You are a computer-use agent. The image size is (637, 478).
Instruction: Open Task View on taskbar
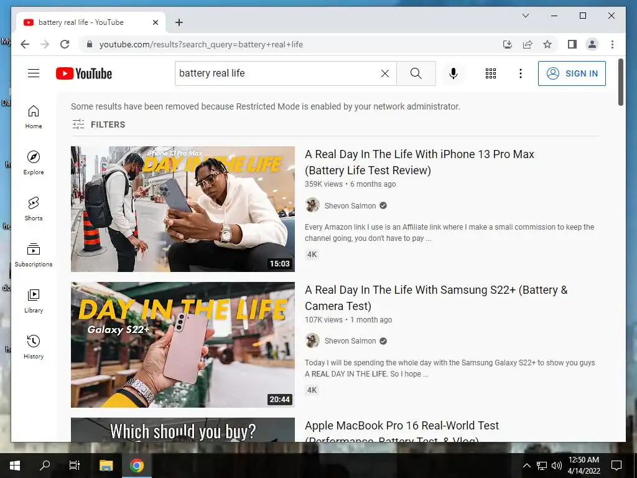pyautogui.click(x=75, y=466)
